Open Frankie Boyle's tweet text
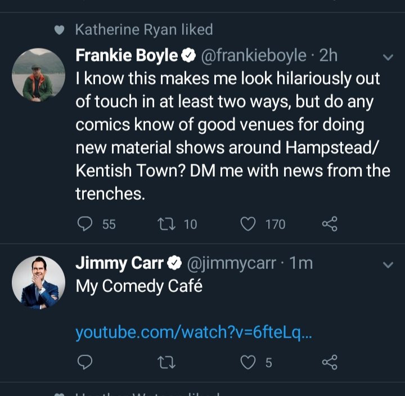The width and height of the screenshot is (405, 396). coord(232,136)
